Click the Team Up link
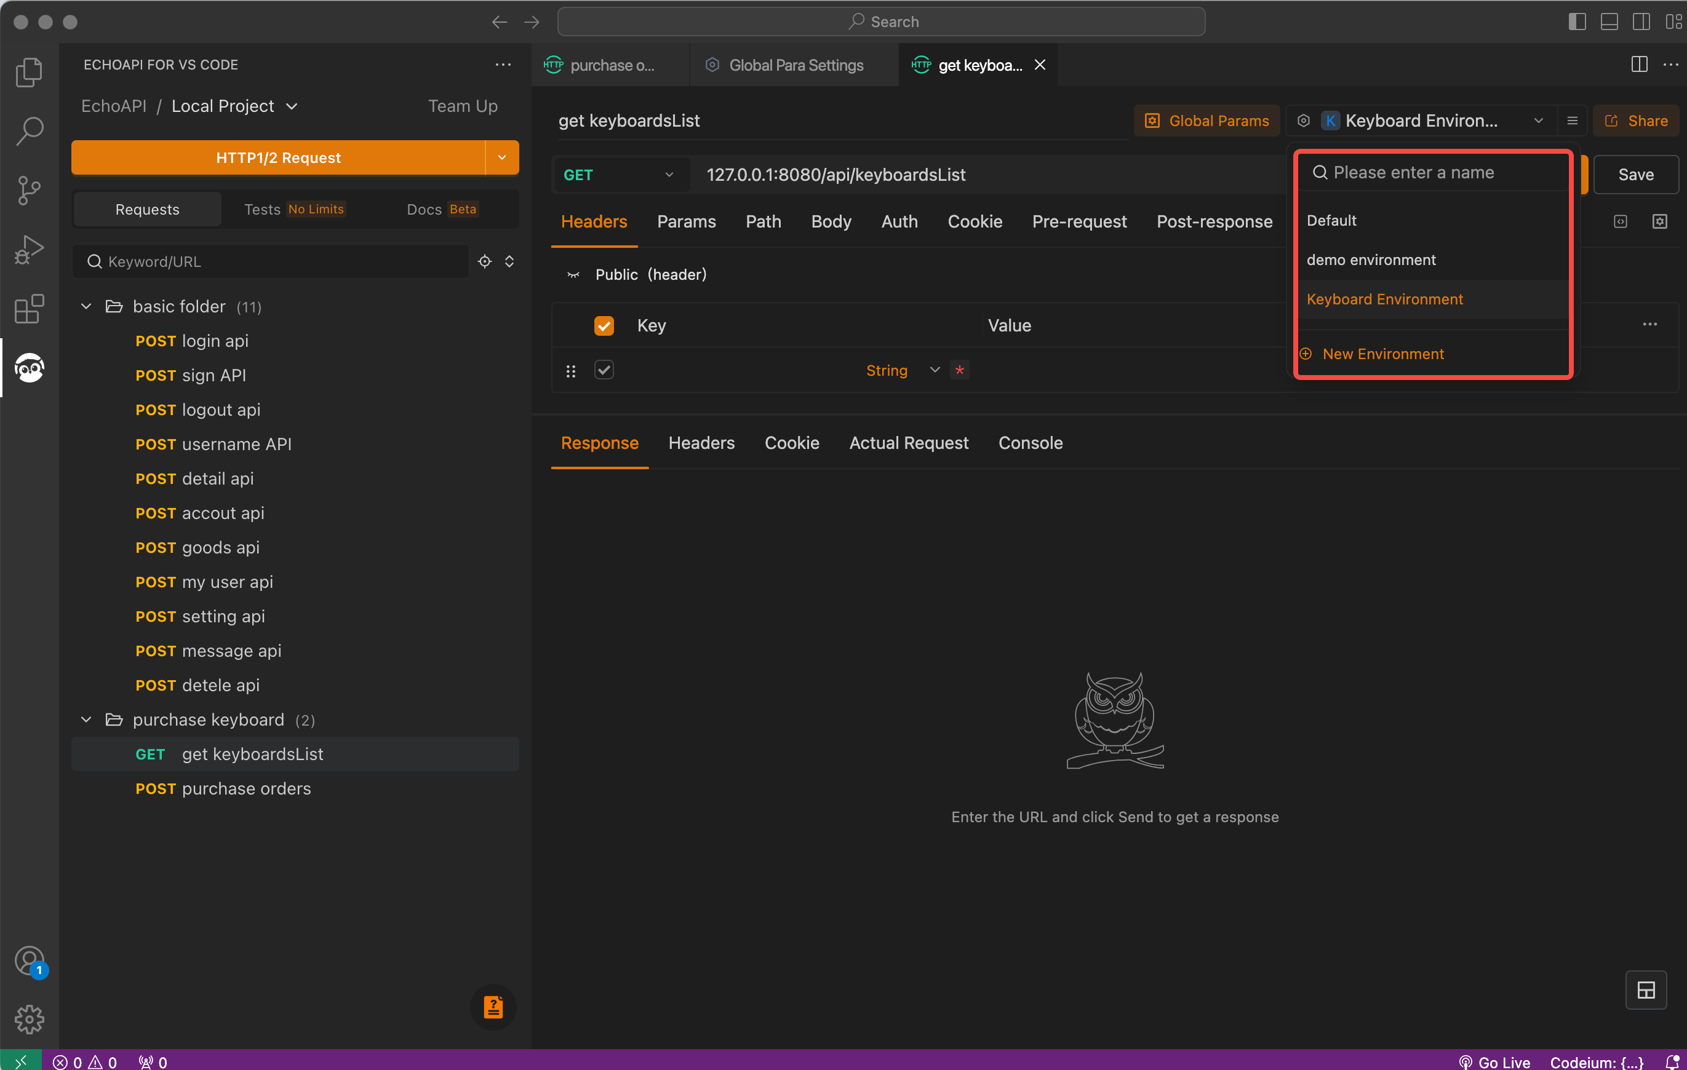1687x1070 pixels. (463, 106)
